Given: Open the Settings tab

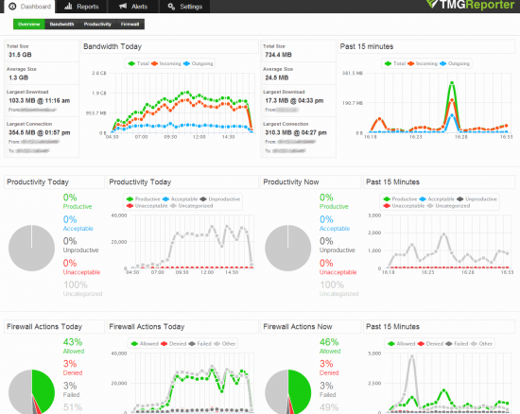Looking at the screenshot, I should (x=184, y=7).
